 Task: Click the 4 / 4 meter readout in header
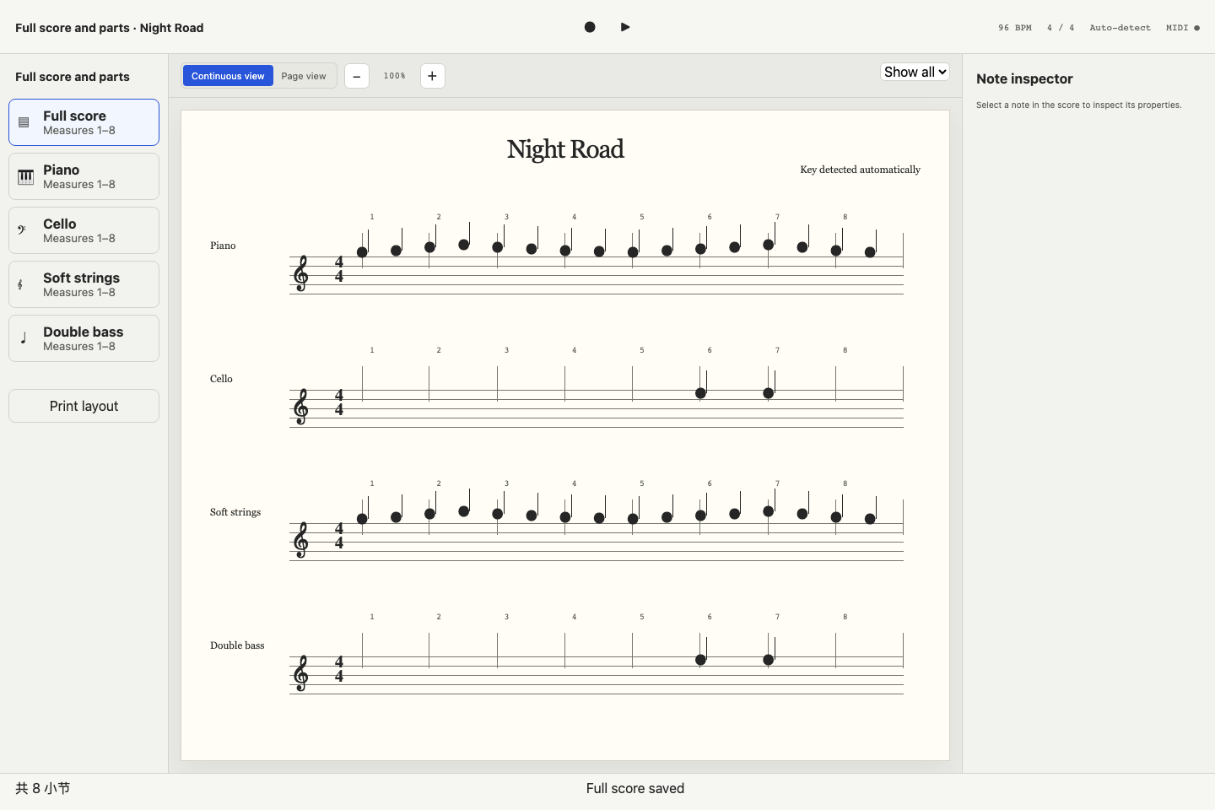point(1061,28)
